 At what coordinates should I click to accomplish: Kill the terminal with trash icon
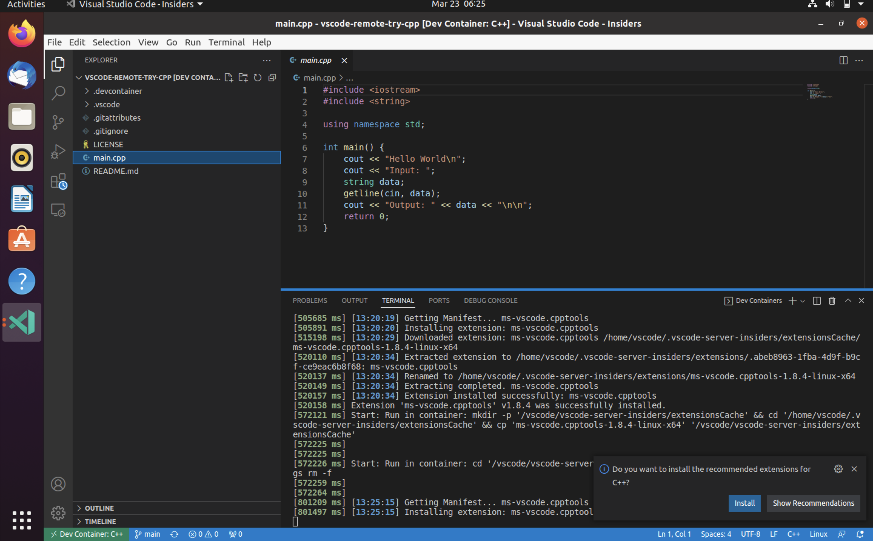coord(832,301)
